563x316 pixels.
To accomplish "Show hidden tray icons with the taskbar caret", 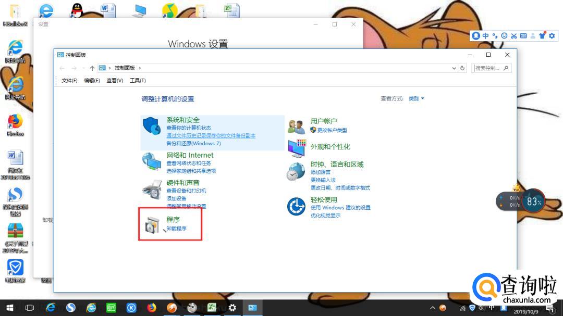I will click(433, 308).
